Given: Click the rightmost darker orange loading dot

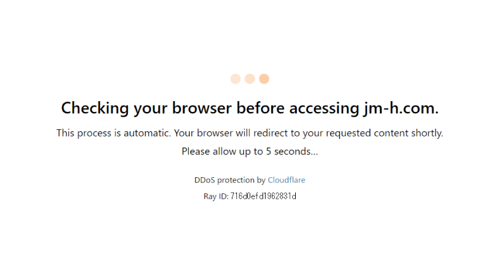Looking at the screenshot, I should click(264, 79).
